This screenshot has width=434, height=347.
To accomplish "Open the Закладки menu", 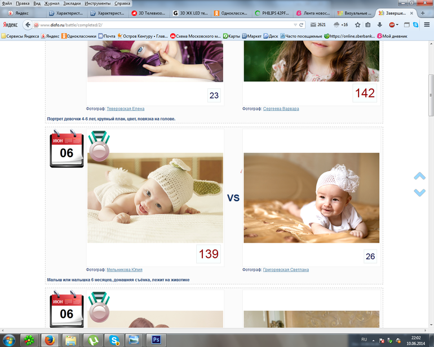I will pyautogui.click(x=72, y=3).
